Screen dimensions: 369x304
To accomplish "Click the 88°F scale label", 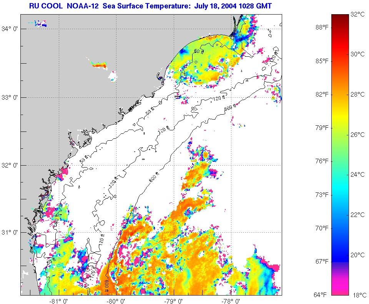I will tap(322, 28).
